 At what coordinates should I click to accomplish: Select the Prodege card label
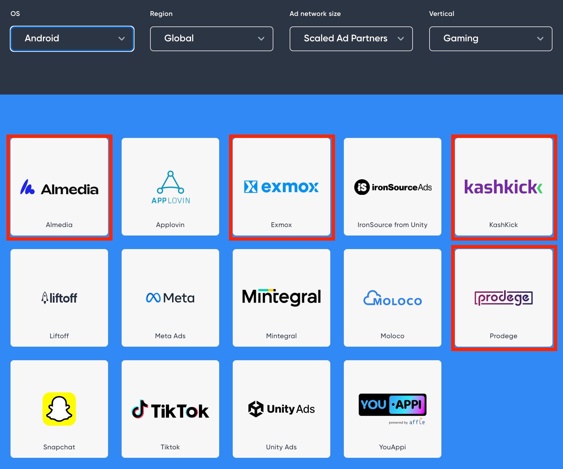click(x=504, y=336)
